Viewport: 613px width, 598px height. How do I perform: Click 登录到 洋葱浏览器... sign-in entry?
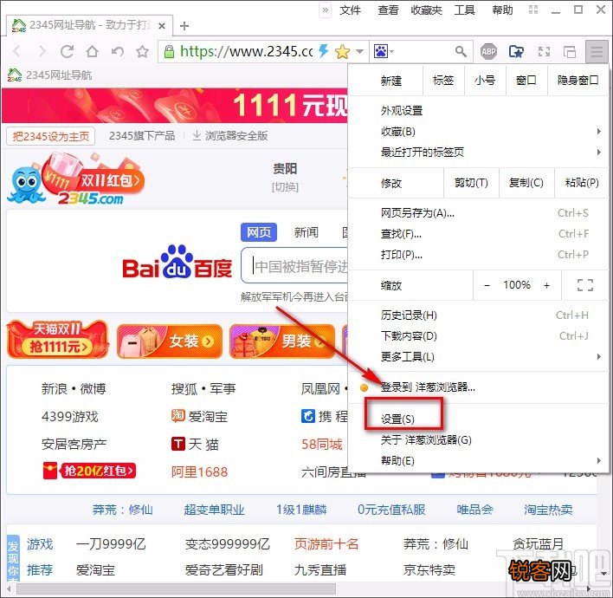(x=478, y=387)
